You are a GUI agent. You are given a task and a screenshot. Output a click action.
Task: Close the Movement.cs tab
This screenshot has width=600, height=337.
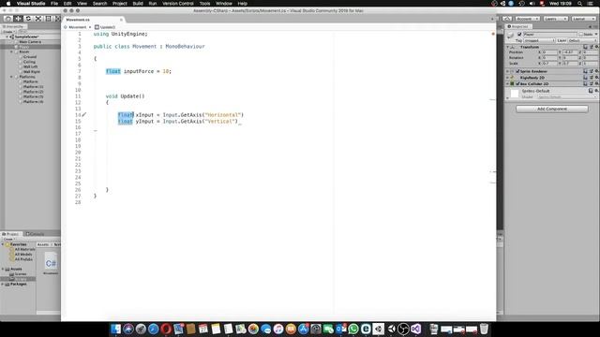(x=121, y=20)
